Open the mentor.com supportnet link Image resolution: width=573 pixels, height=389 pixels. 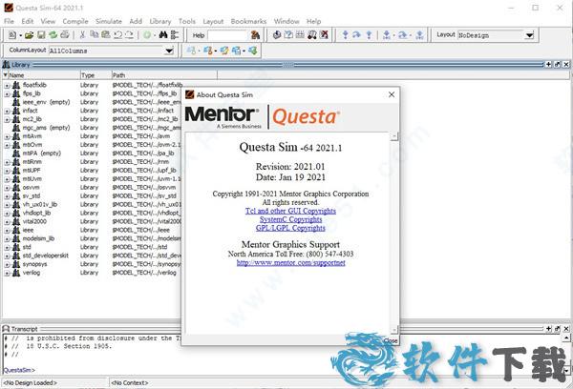click(291, 263)
